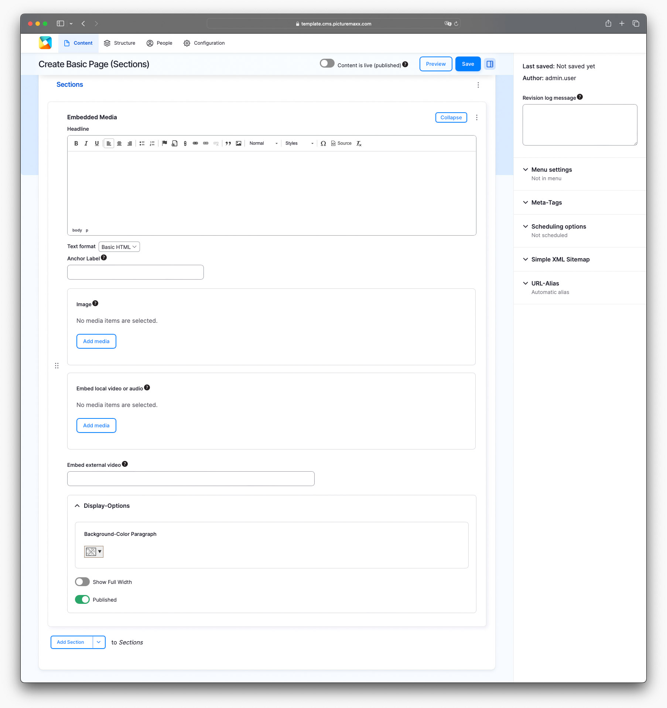Open the People menu
The image size is (667, 708).
(160, 43)
